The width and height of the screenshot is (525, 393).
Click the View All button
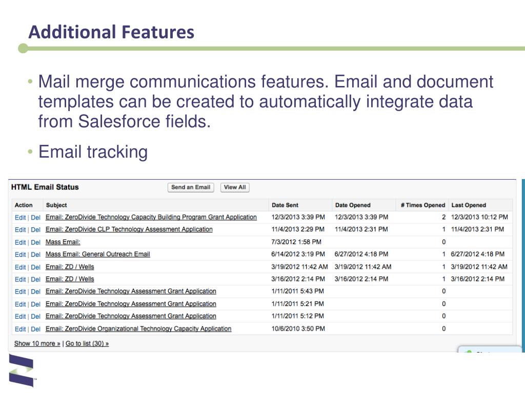[x=235, y=187]
